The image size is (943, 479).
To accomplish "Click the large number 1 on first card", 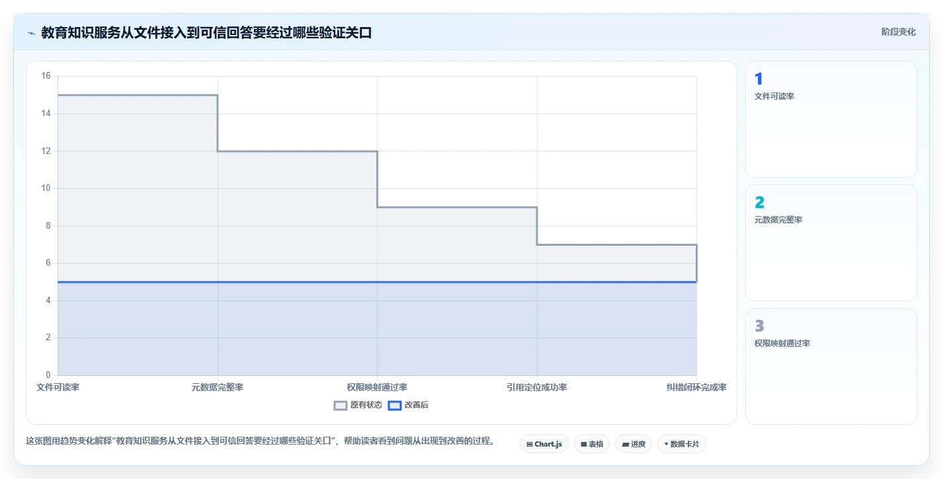I will (758, 79).
